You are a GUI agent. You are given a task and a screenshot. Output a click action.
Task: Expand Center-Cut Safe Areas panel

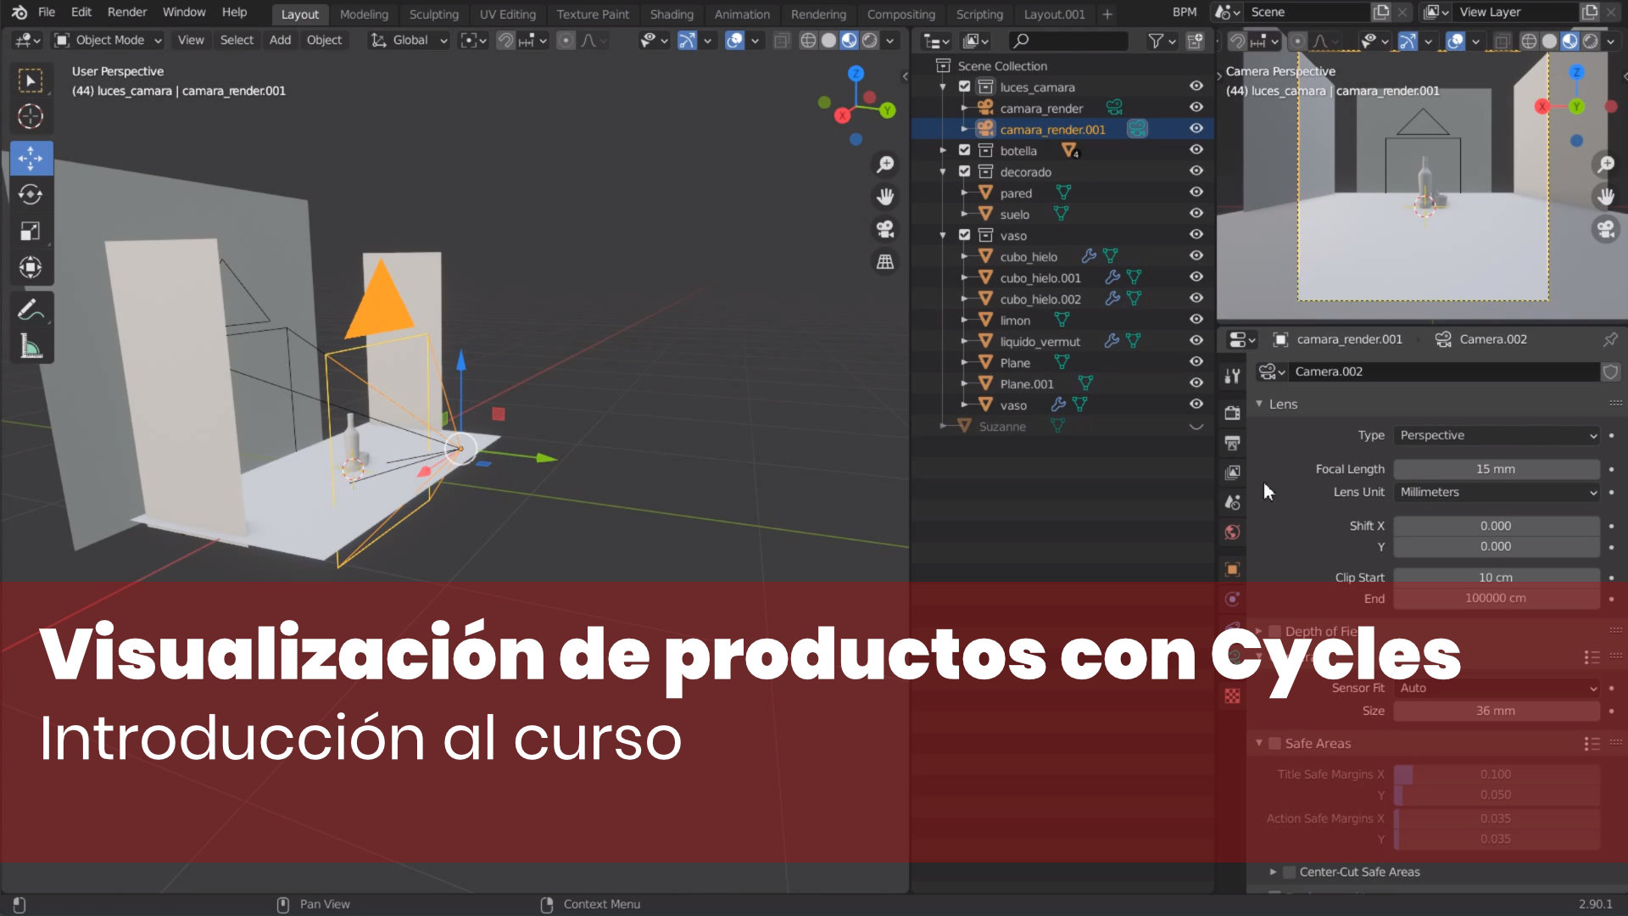(1273, 872)
